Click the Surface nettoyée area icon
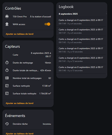The width and height of the screenshot is (112, 135). (7, 86)
